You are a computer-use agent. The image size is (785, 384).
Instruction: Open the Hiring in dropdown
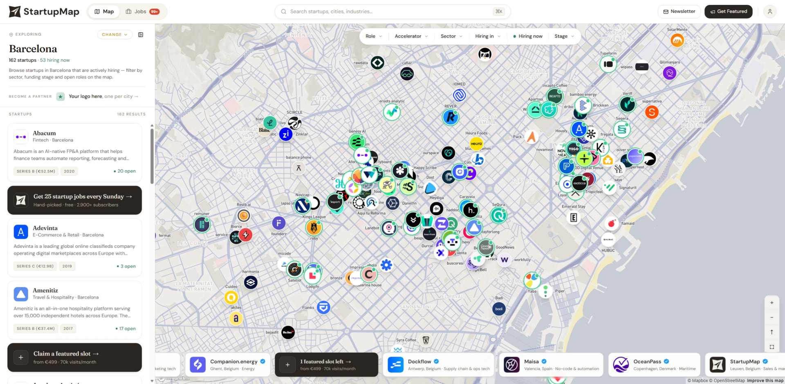(488, 36)
